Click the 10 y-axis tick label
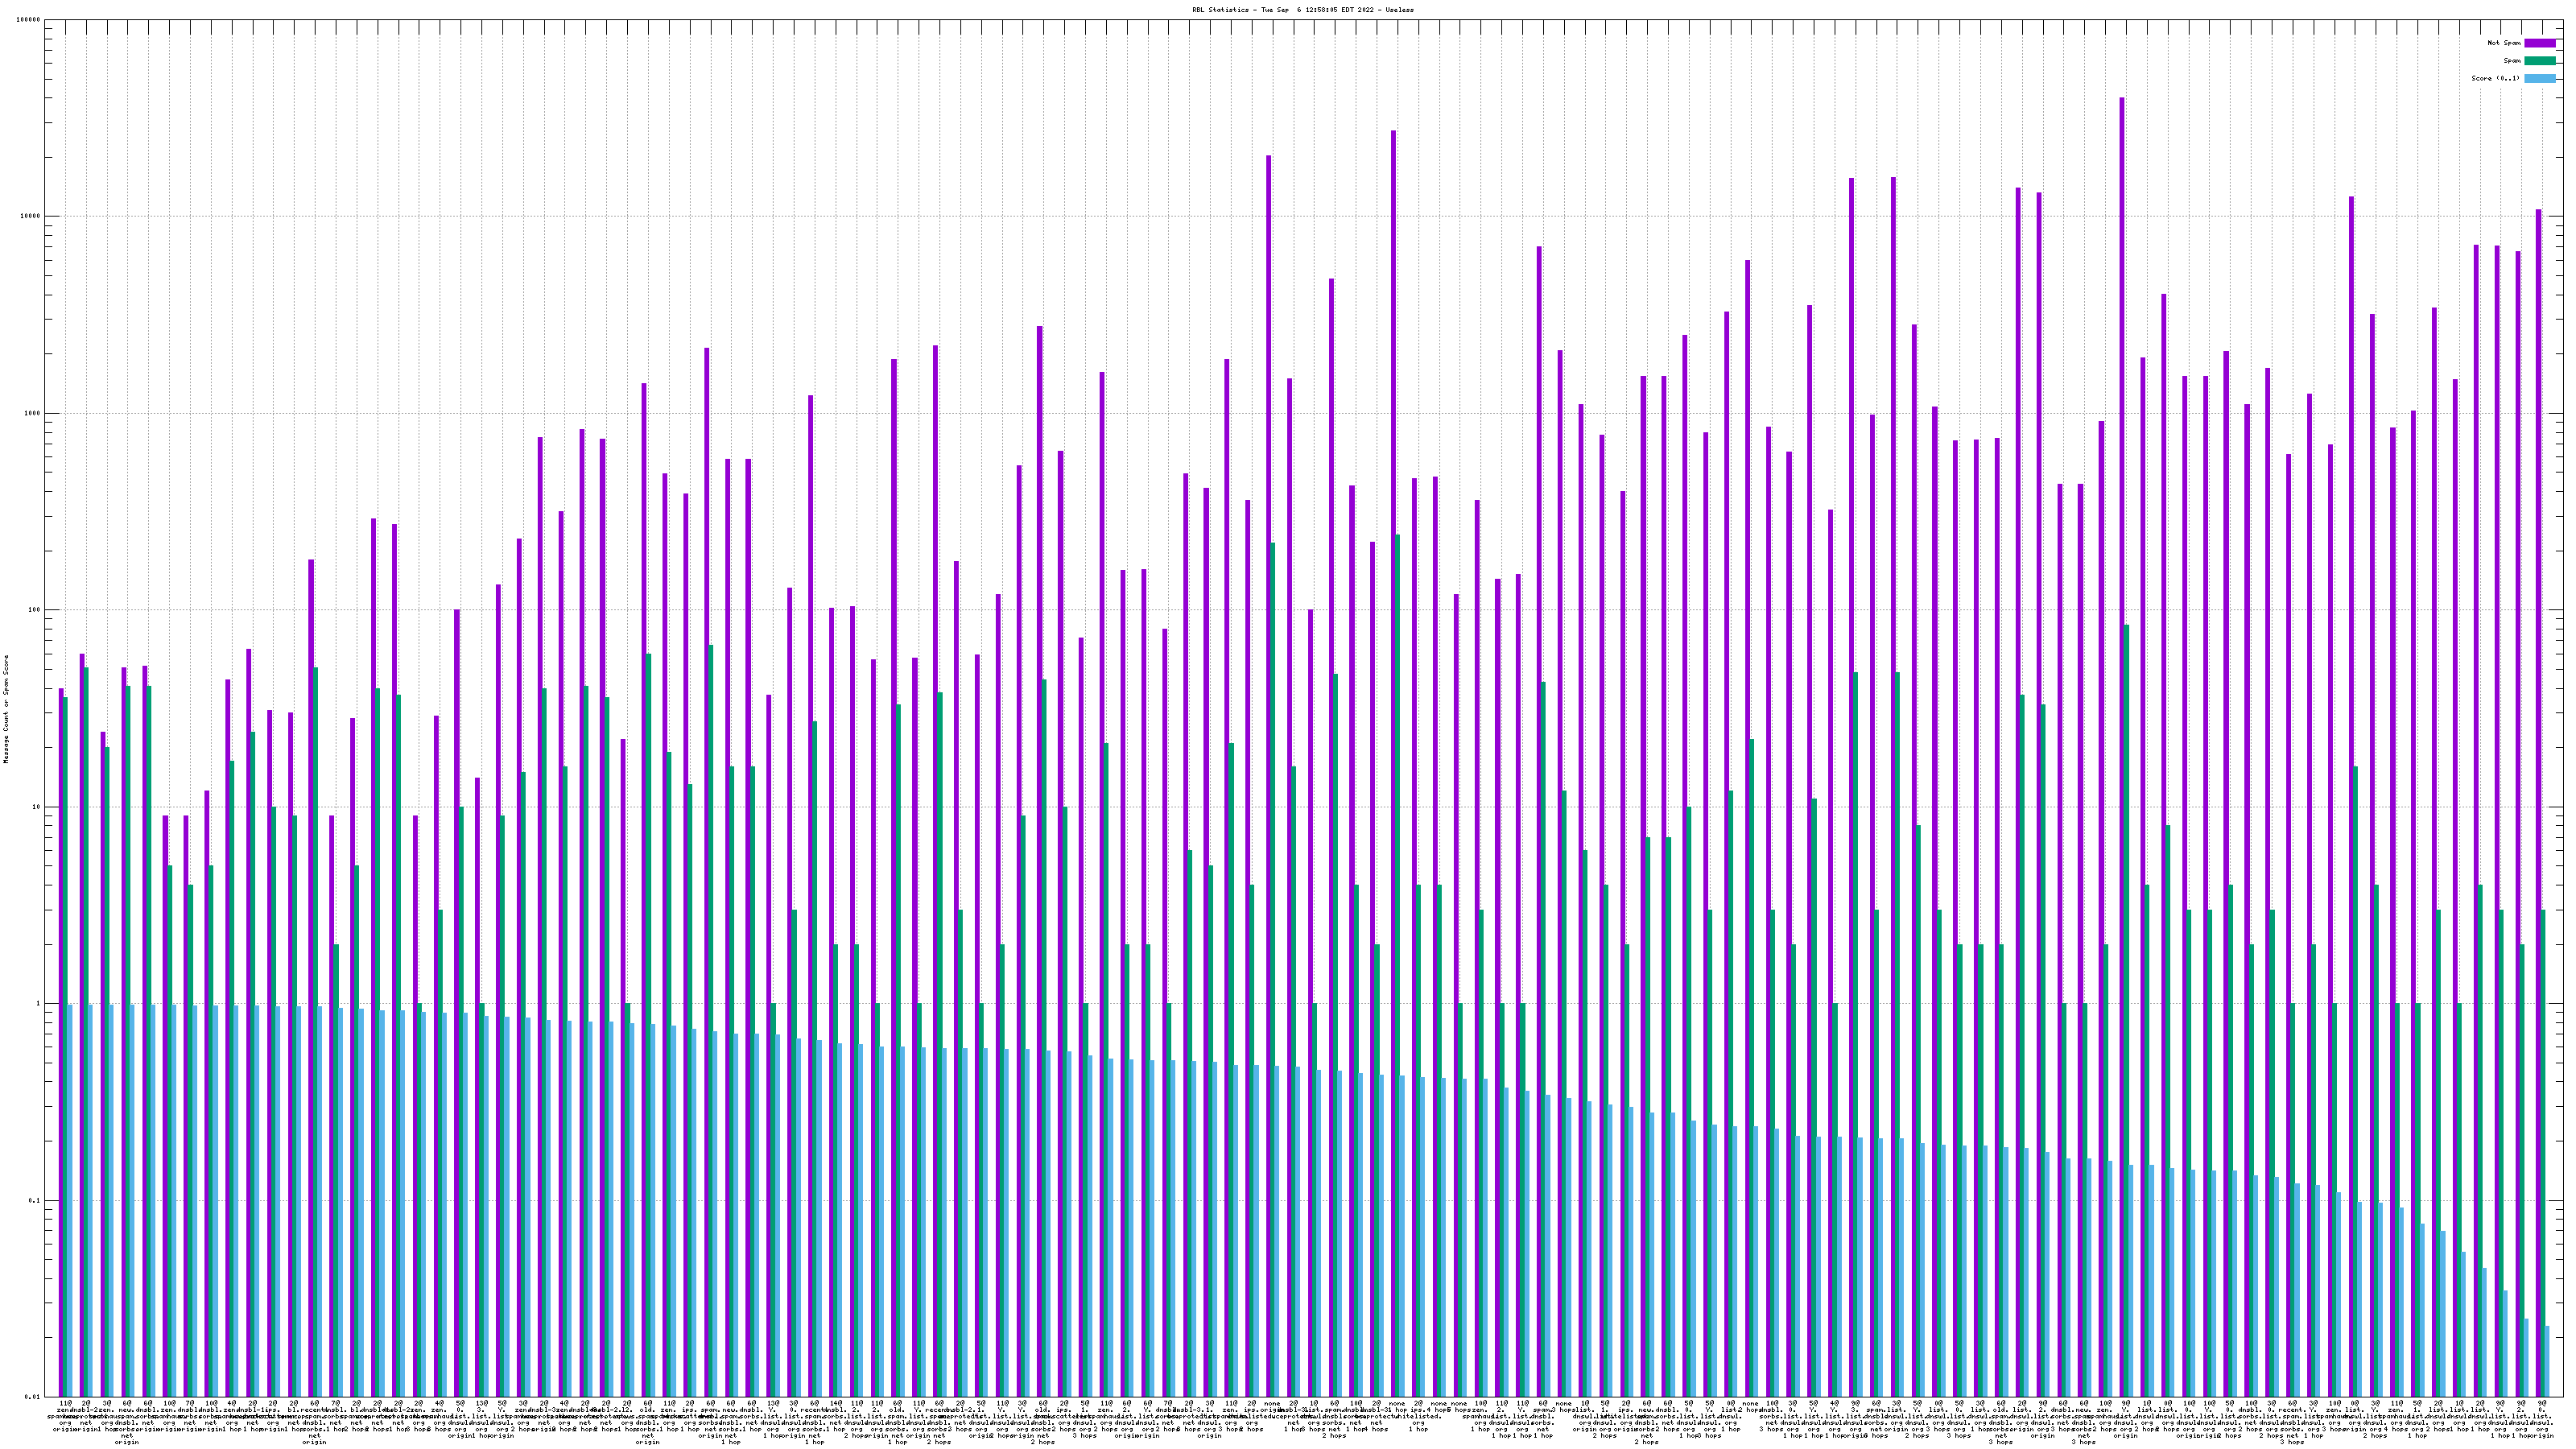The image size is (2576, 1449). pyautogui.click(x=37, y=807)
